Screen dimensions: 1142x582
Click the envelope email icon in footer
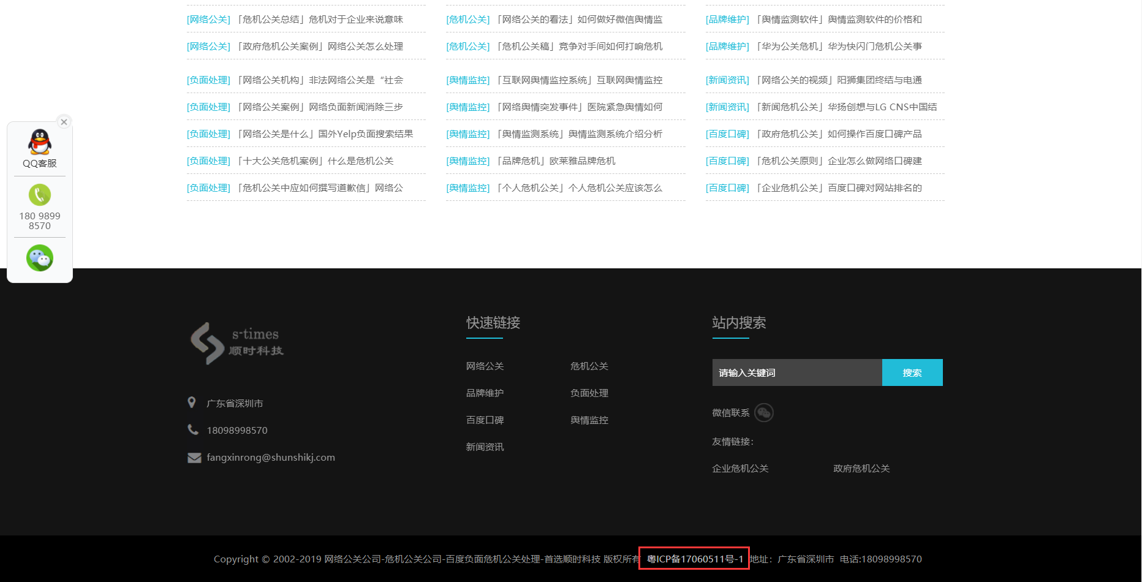pos(194,458)
